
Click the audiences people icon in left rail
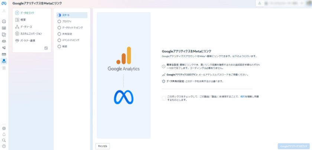pos(4,41)
